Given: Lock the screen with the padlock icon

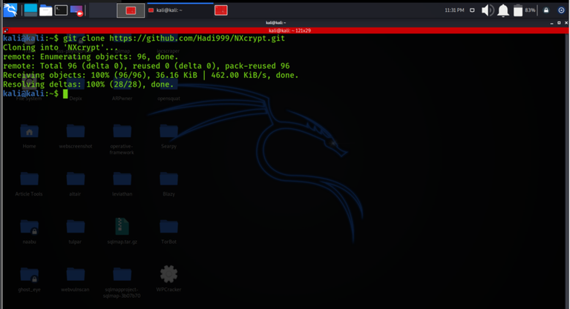Looking at the screenshot, I should pyautogui.click(x=546, y=10).
